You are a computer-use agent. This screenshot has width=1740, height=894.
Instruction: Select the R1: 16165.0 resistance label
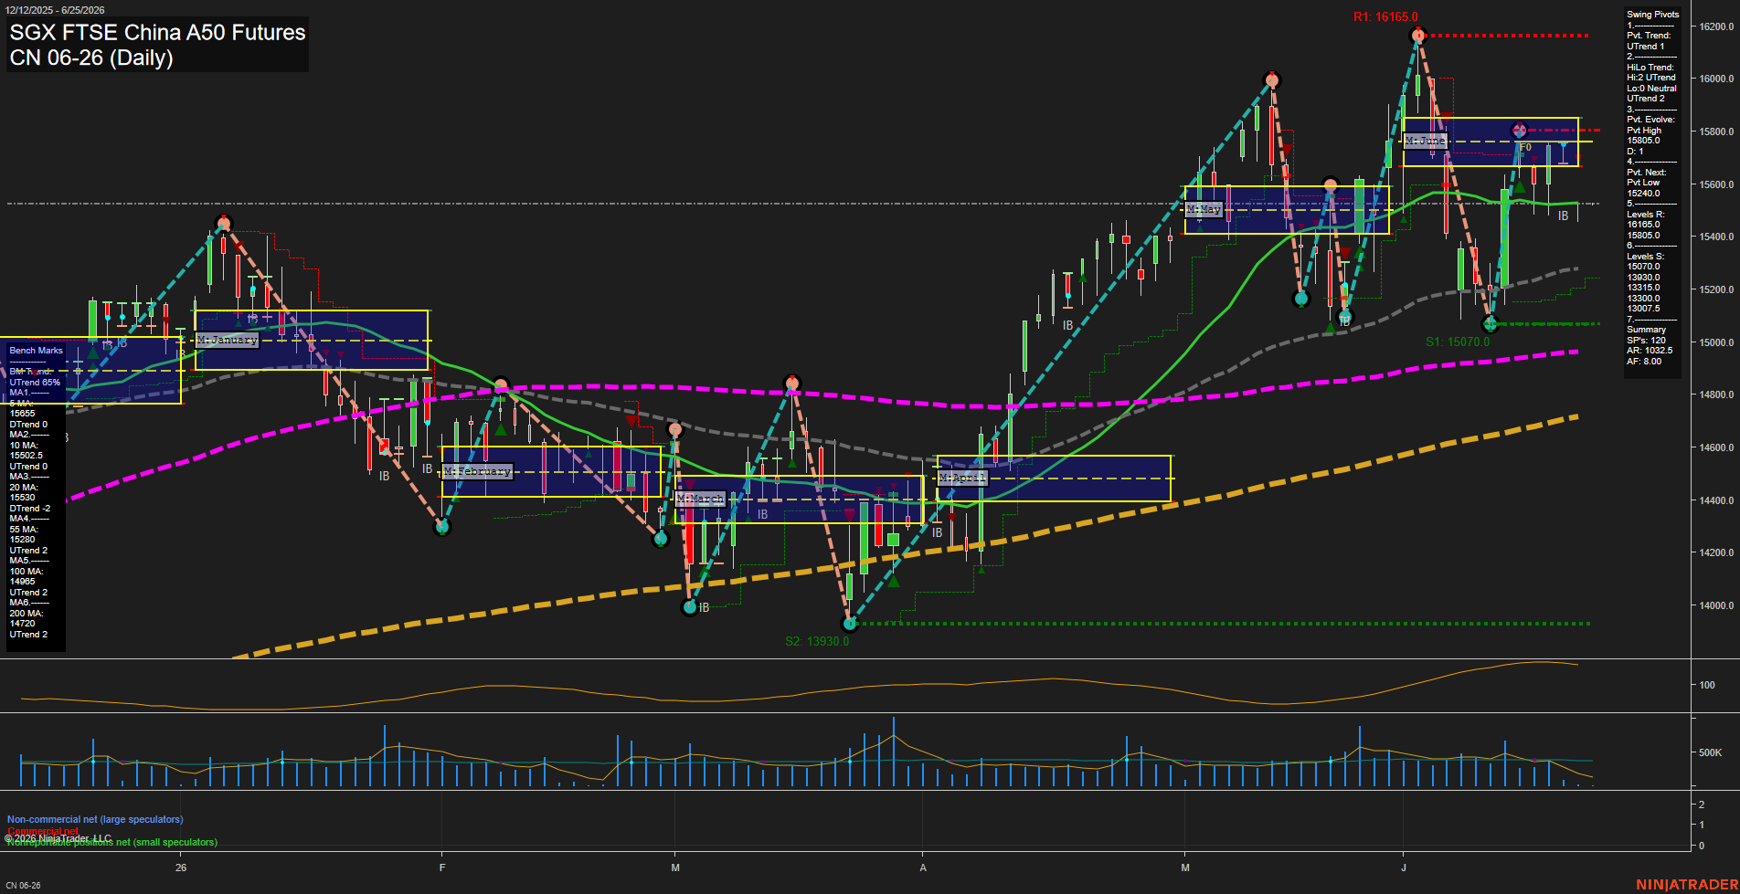(1385, 17)
